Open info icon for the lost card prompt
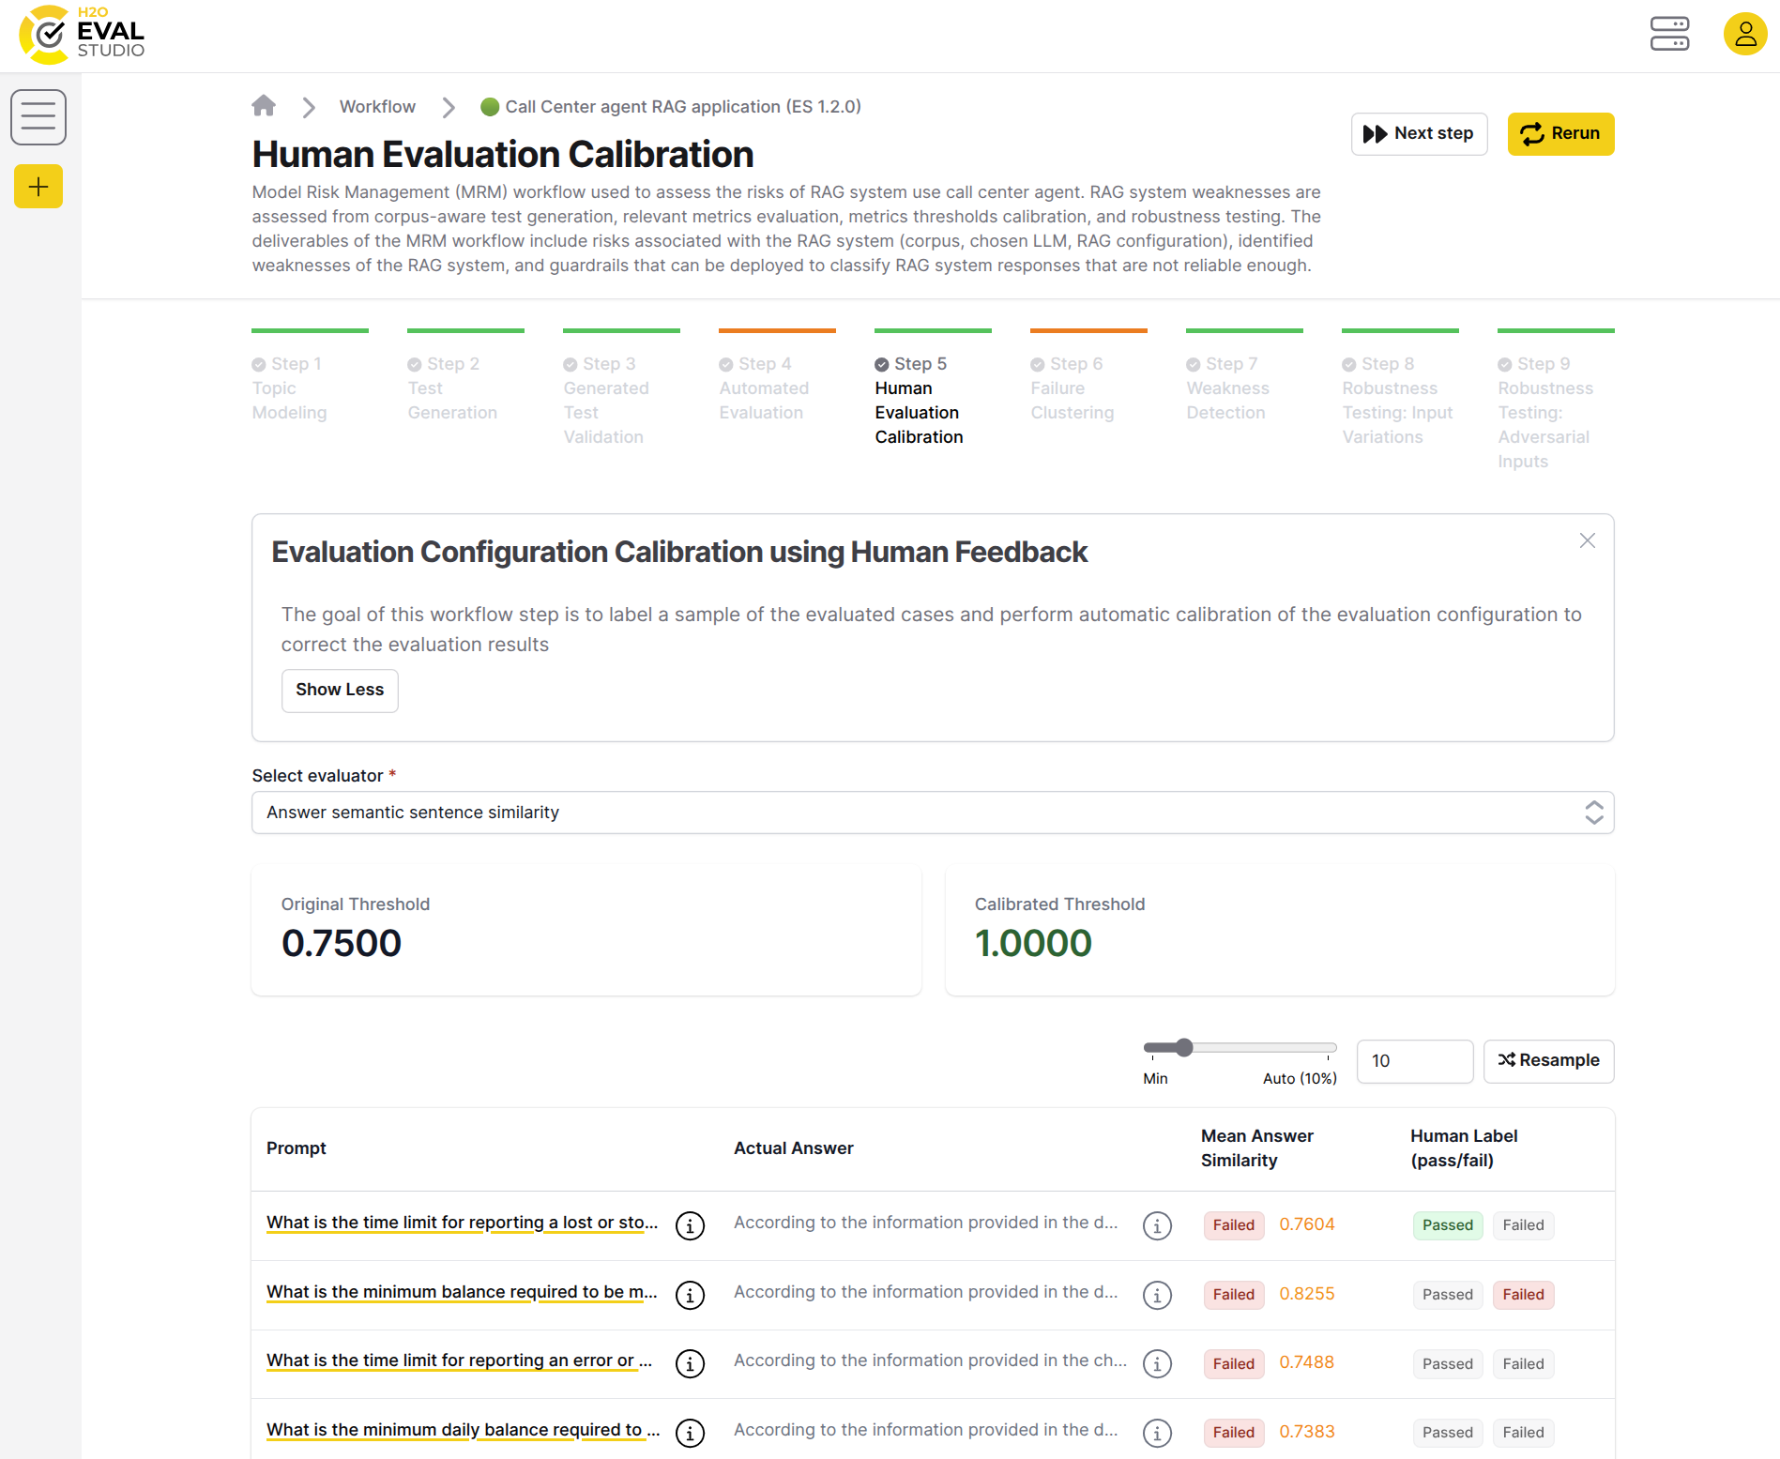This screenshot has width=1780, height=1459. (690, 1225)
